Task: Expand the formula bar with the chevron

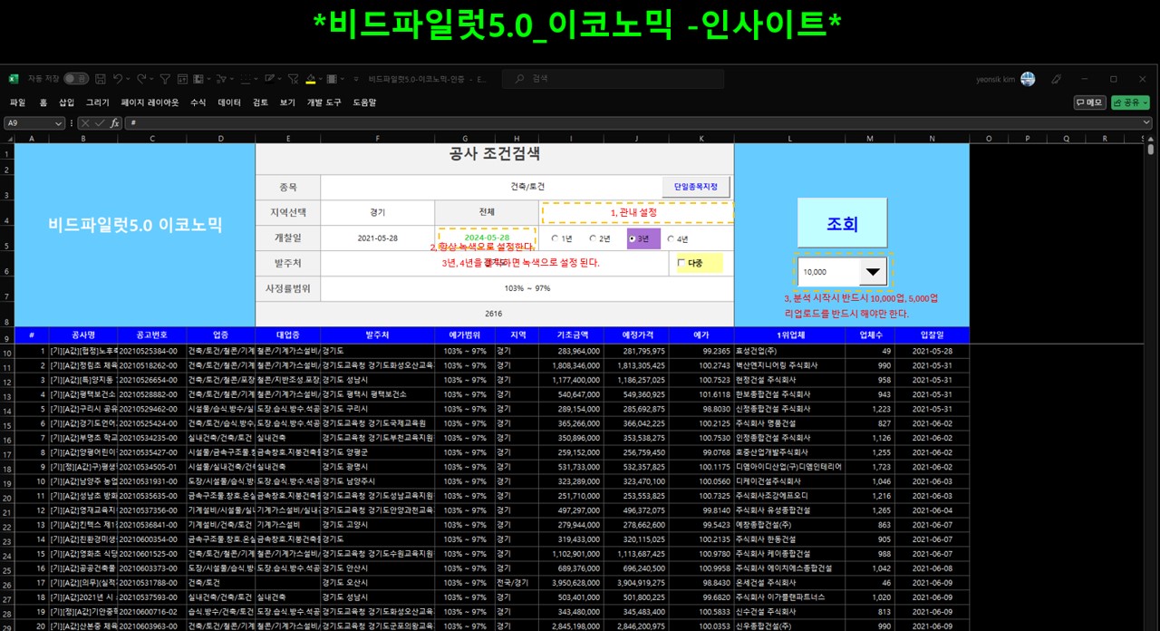Action: [x=1146, y=122]
